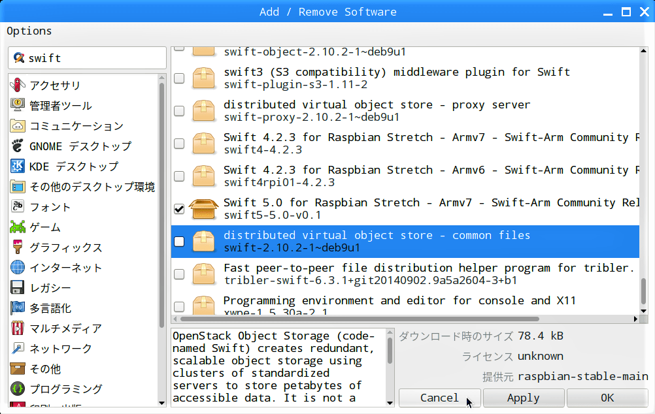Maximize the Add / Remove Software window

626,12
